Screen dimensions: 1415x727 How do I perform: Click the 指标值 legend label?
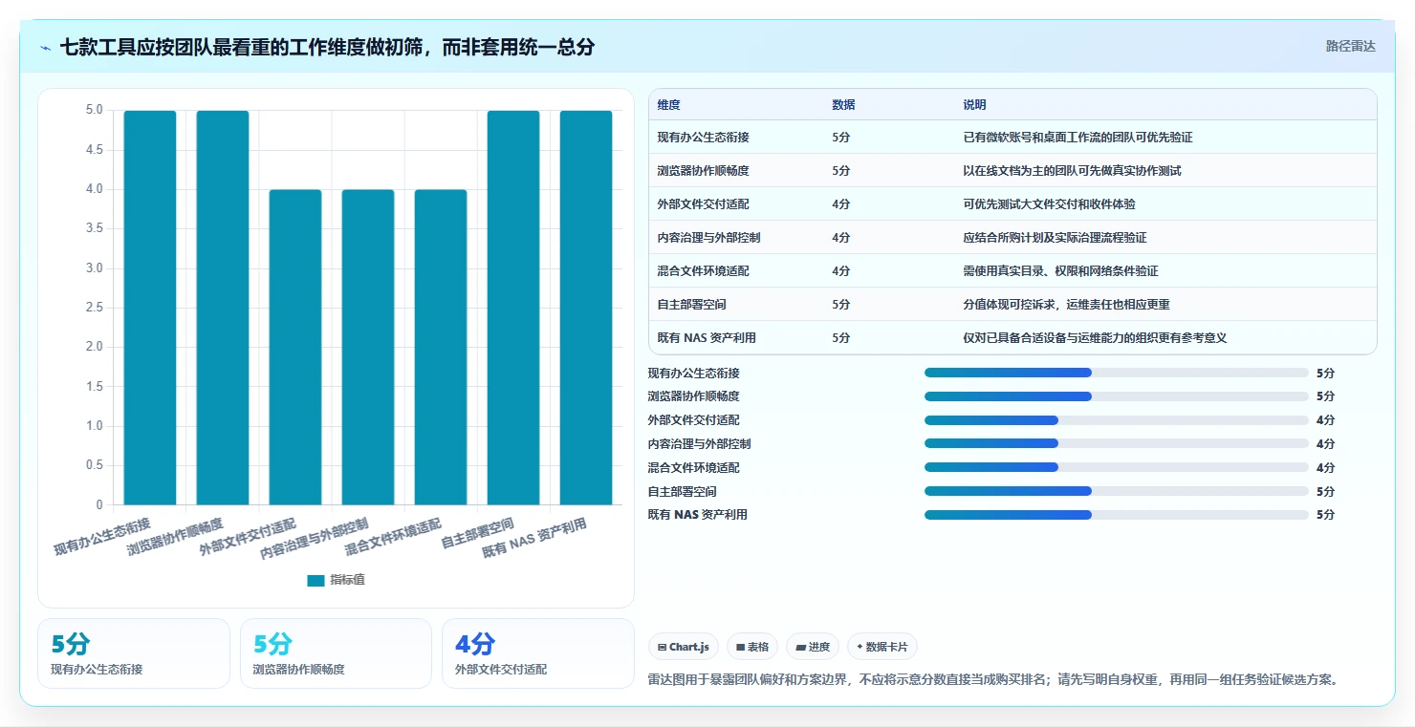[x=347, y=580]
